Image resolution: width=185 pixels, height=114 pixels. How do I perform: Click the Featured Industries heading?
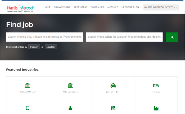(x=22, y=70)
